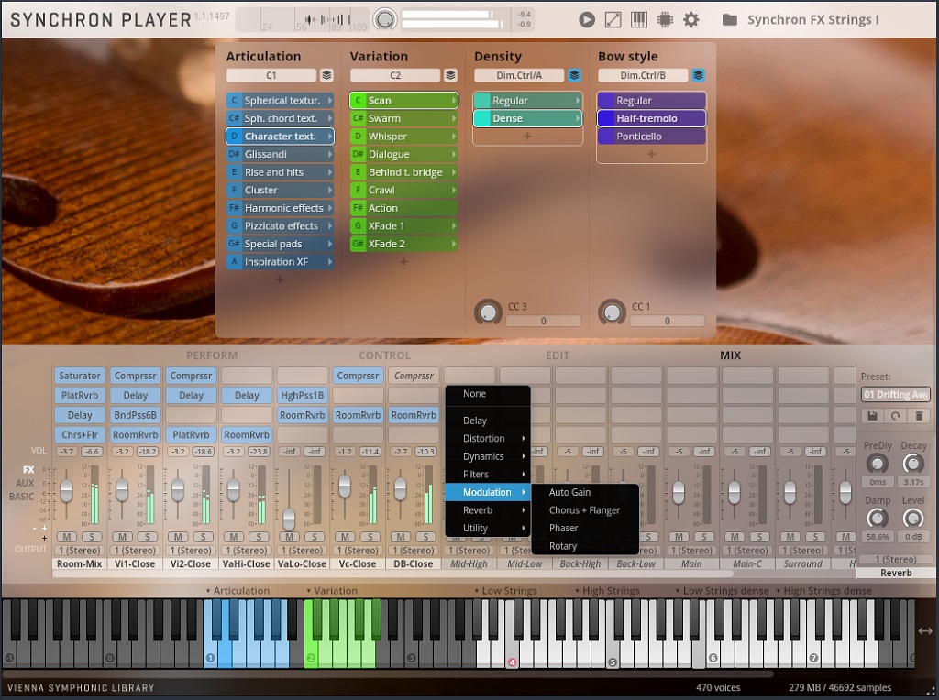Click the Variation layers stack icon
This screenshot has height=700, width=939.
(450, 75)
